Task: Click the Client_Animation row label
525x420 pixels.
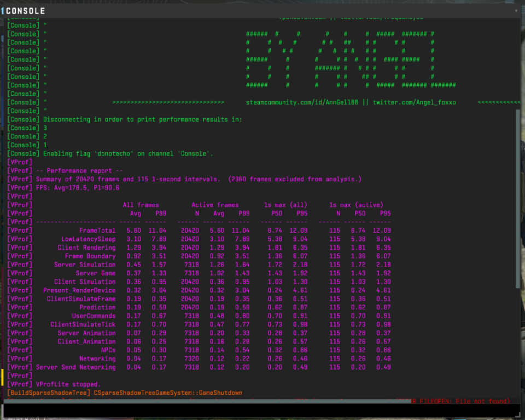Action: tap(86, 342)
